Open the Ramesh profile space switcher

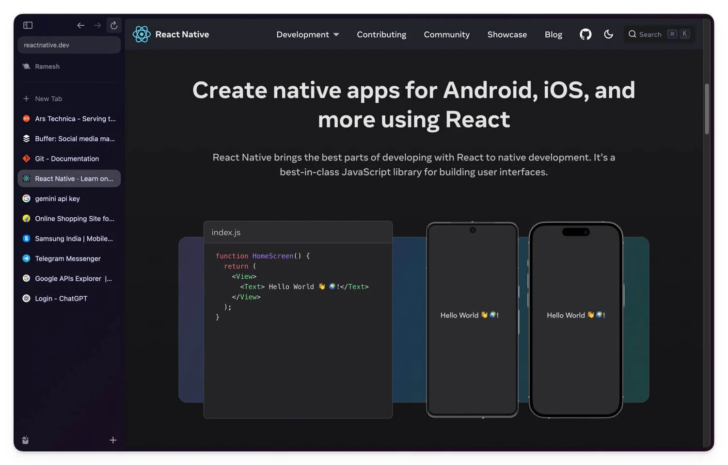tap(47, 66)
